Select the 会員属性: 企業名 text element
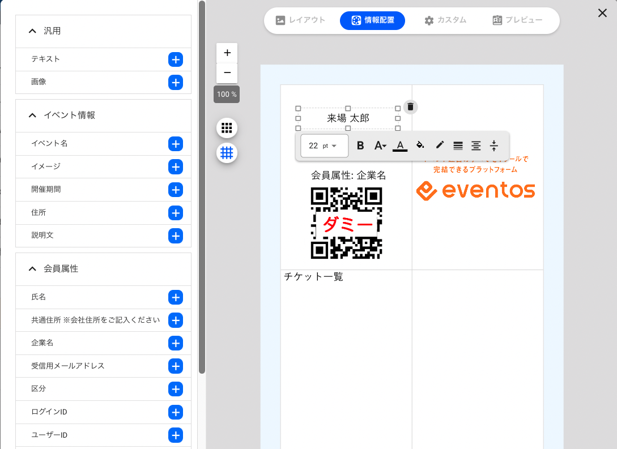This screenshot has width=617, height=449. pyautogui.click(x=348, y=176)
